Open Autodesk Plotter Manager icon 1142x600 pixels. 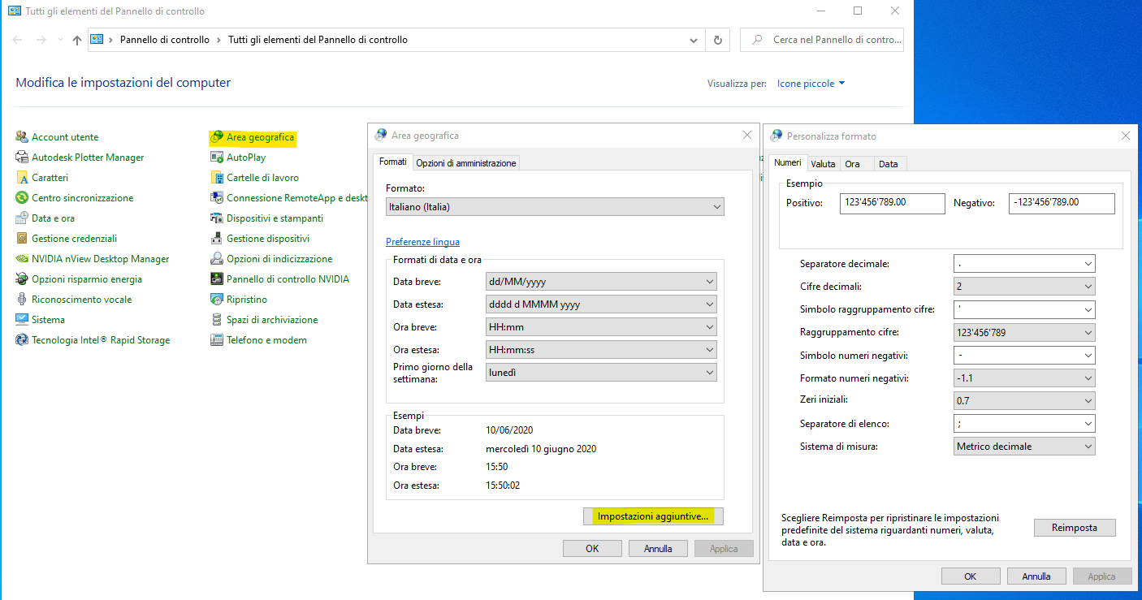[x=22, y=158]
